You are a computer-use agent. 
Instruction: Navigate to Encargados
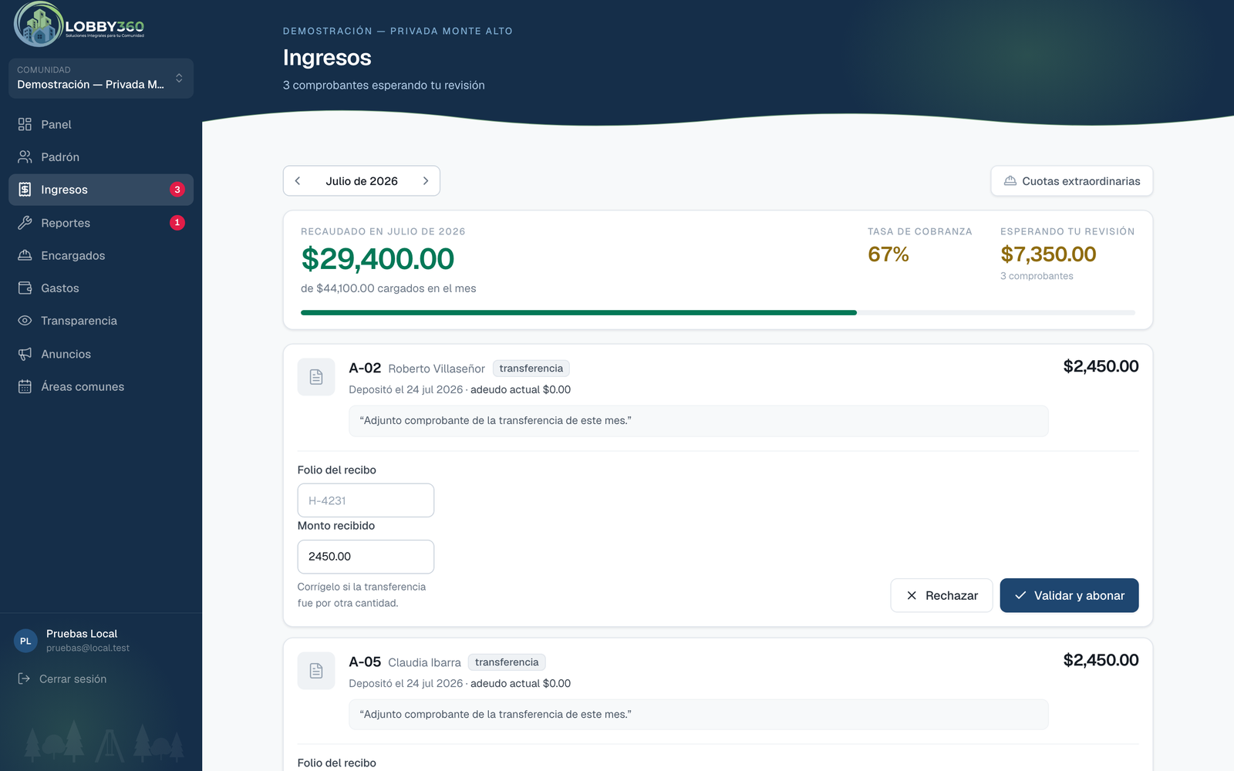101,255
